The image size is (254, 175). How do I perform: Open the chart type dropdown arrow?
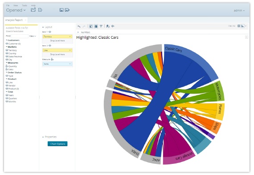pos(246,26)
